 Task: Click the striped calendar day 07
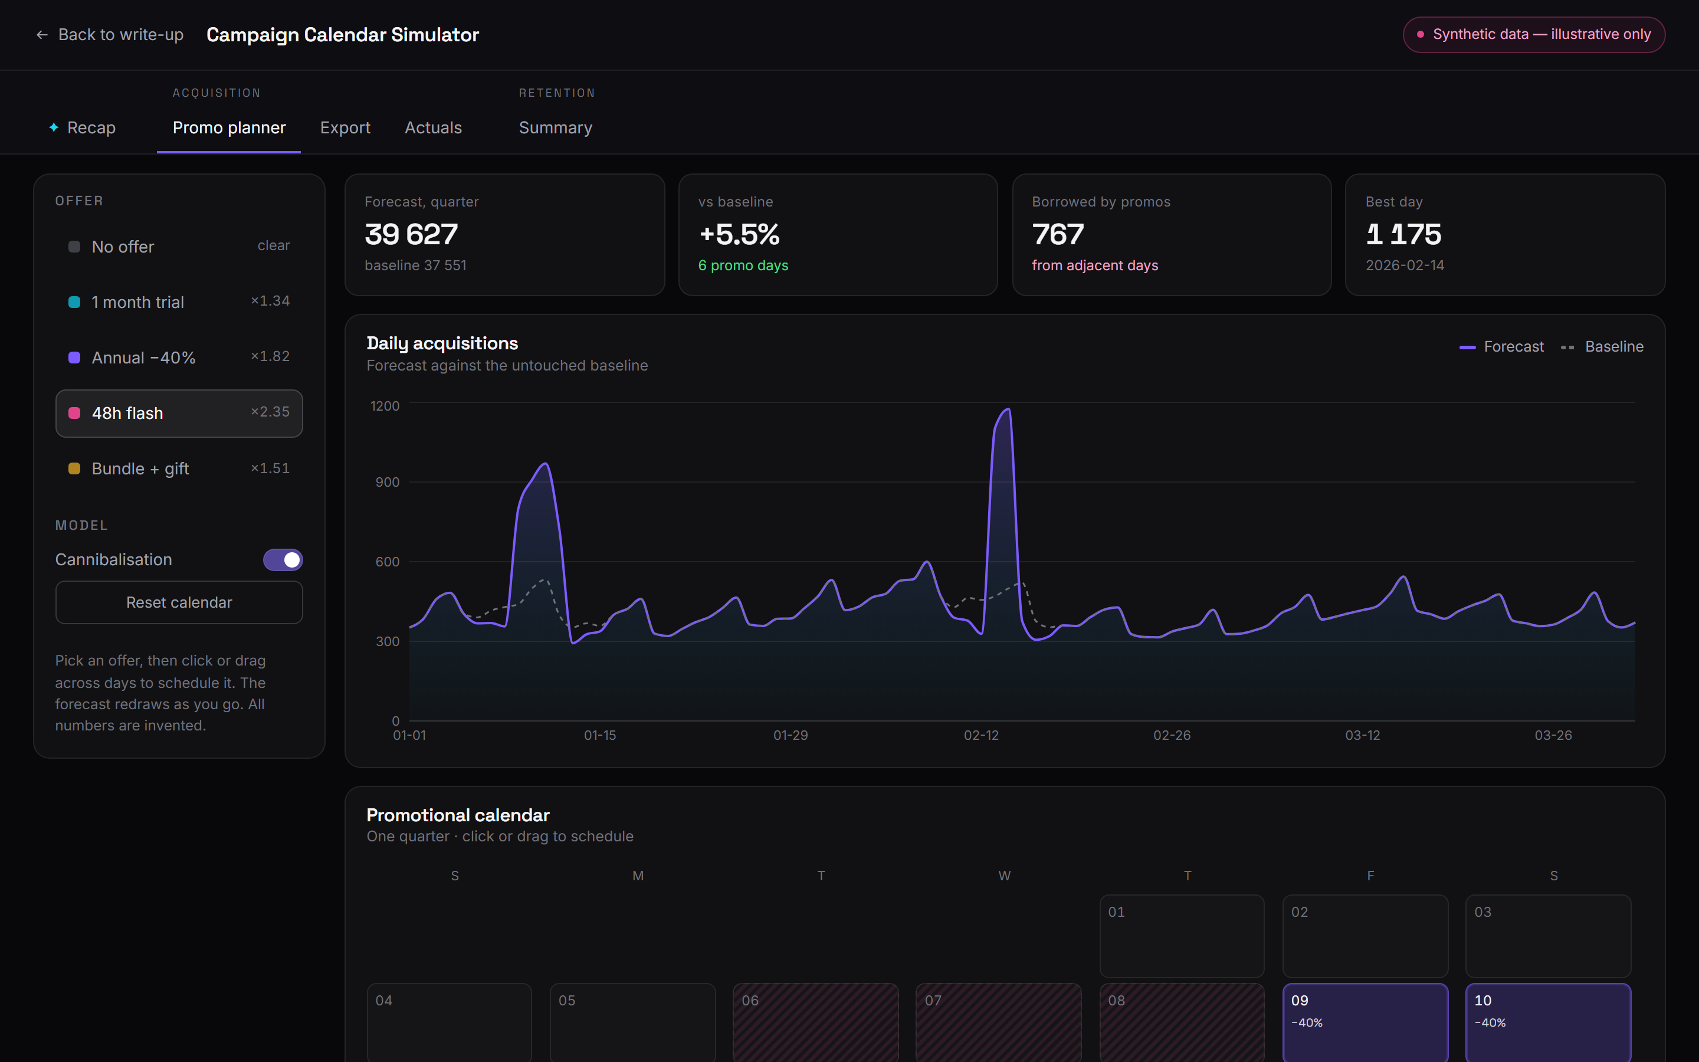tap(998, 1022)
